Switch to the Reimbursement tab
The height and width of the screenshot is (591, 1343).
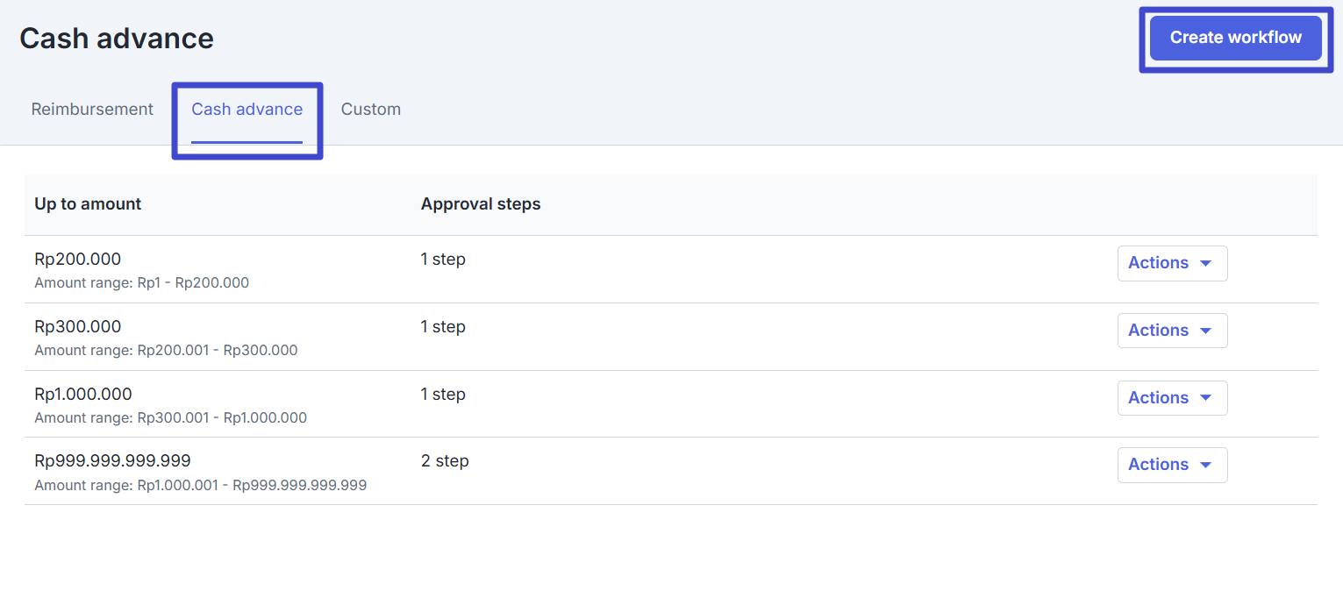(92, 110)
